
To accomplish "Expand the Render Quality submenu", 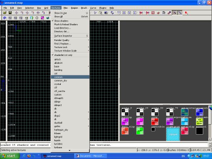I will pos(70,40).
